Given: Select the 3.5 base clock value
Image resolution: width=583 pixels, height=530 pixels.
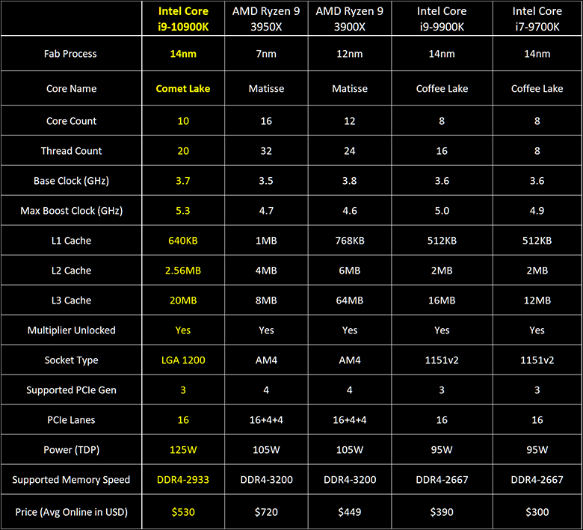Looking at the screenshot, I should coord(266,181).
